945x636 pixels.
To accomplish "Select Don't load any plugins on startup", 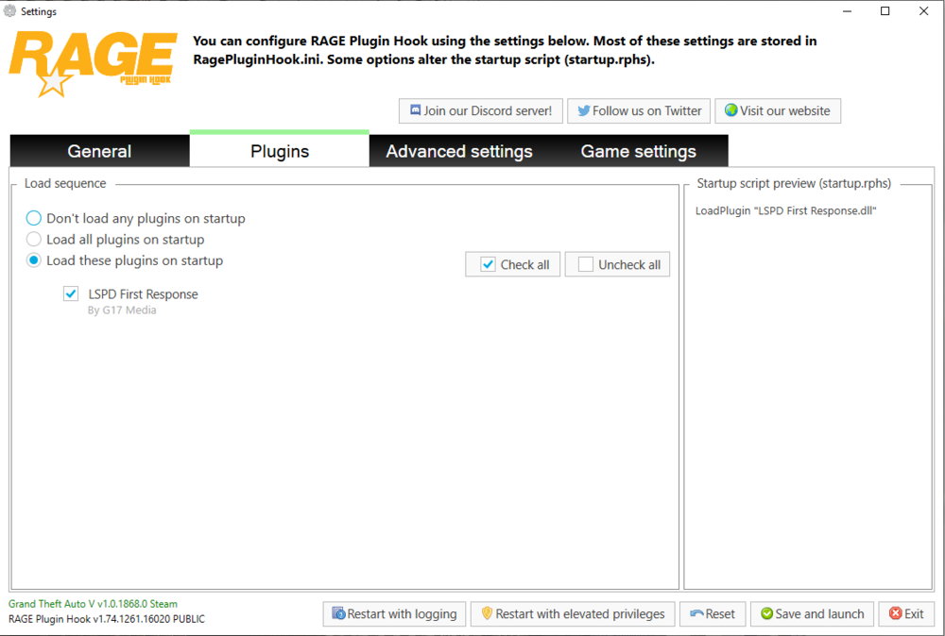I will click(x=33, y=218).
